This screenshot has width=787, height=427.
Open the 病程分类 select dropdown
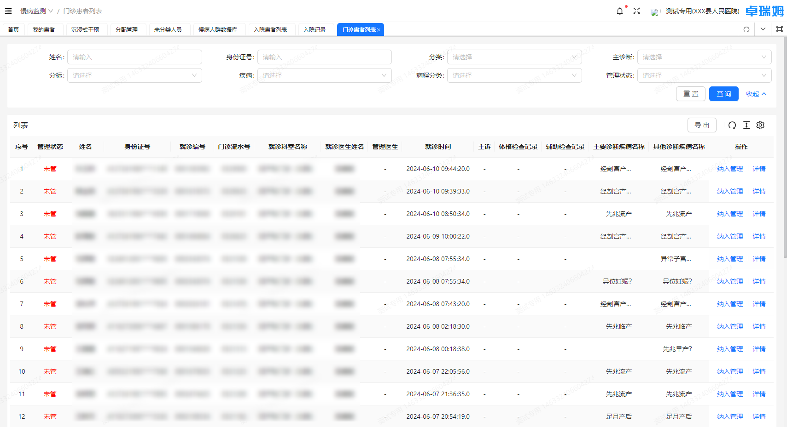pos(514,75)
